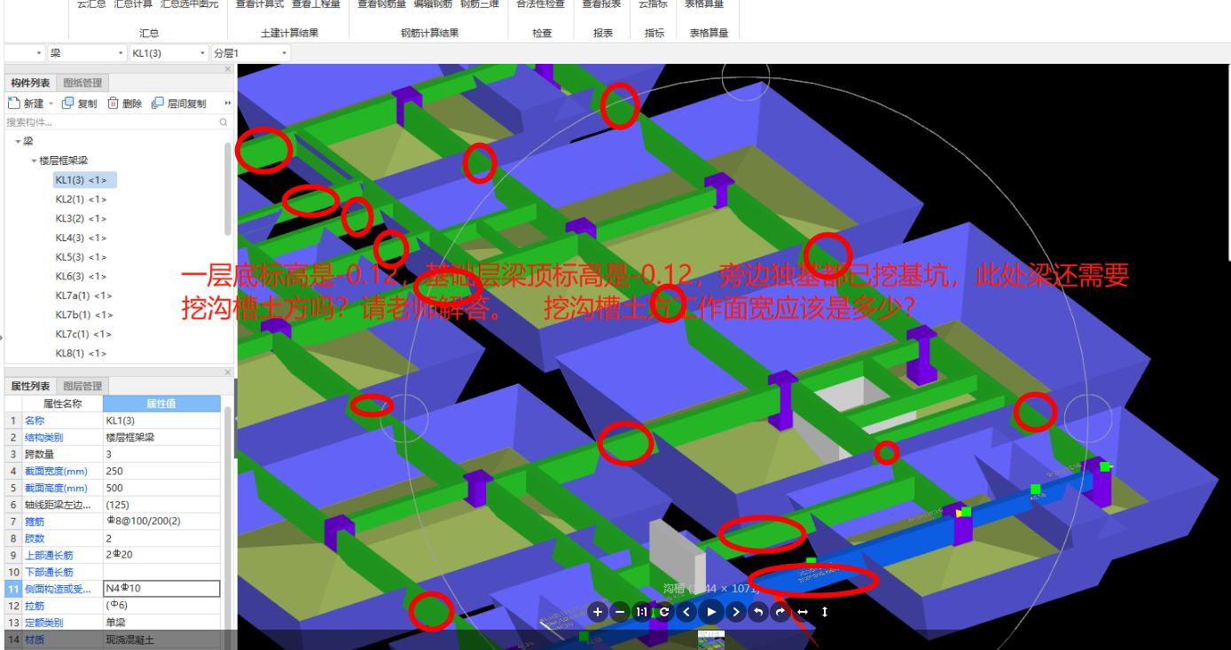
Task: Select the 名称 property value KL1(3)
Action: coord(161,419)
